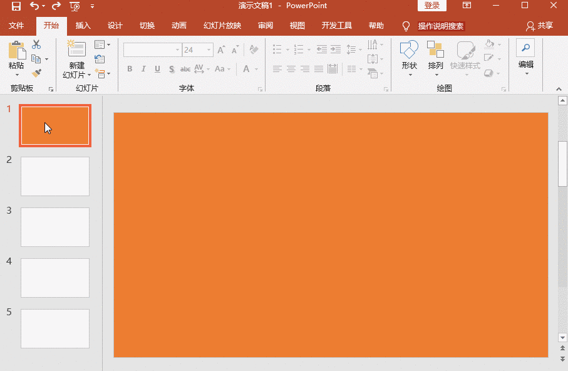568x371 pixels.
Task: Switch to the 插入 tab
Action: click(x=83, y=26)
